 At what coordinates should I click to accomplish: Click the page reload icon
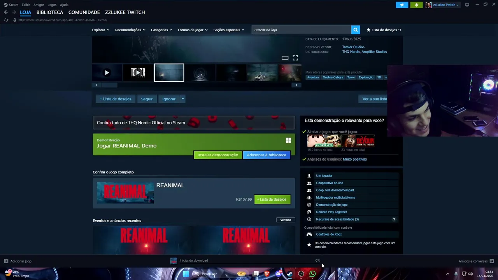pyautogui.click(x=6, y=20)
